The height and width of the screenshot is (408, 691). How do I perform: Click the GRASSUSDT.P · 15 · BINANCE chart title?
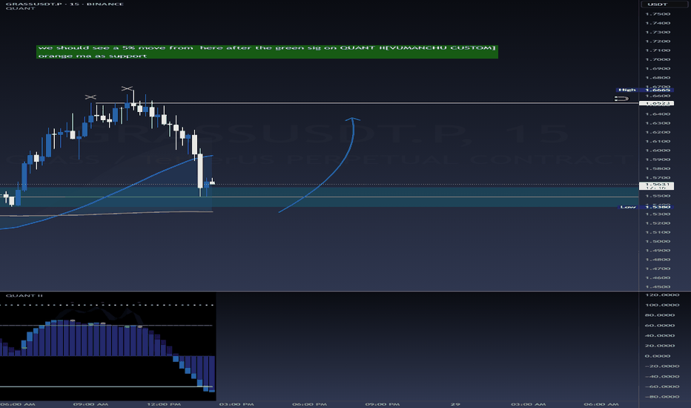click(x=65, y=4)
